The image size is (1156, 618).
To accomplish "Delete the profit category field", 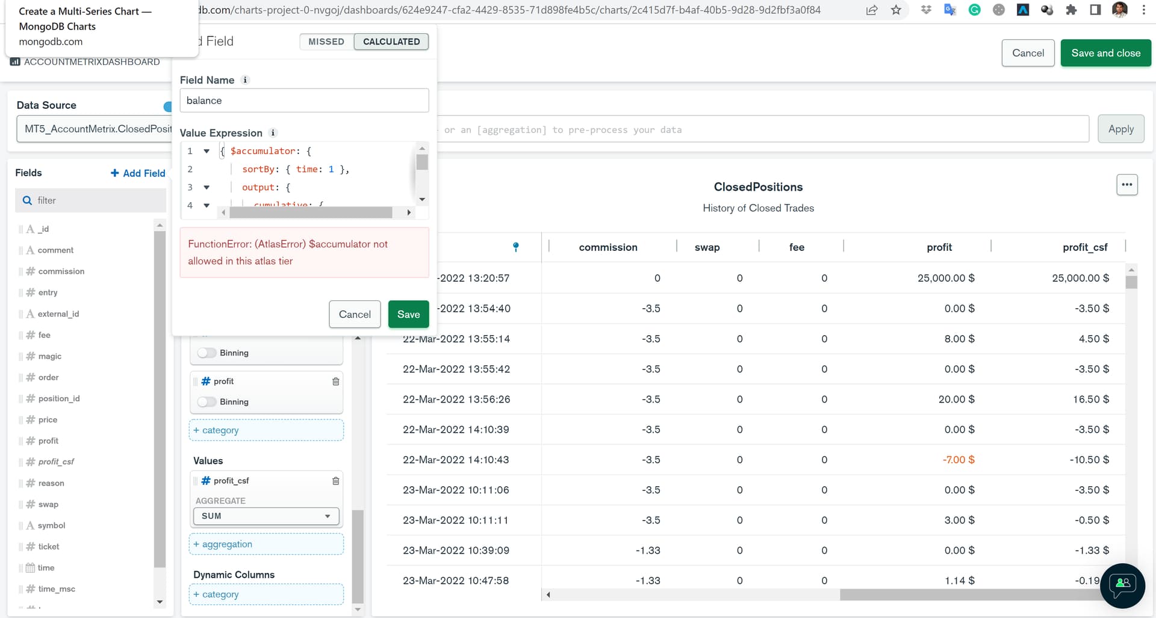I will tap(336, 382).
